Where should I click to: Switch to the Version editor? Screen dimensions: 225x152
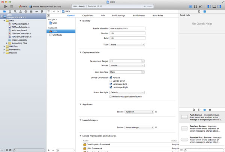tap(201, 6)
